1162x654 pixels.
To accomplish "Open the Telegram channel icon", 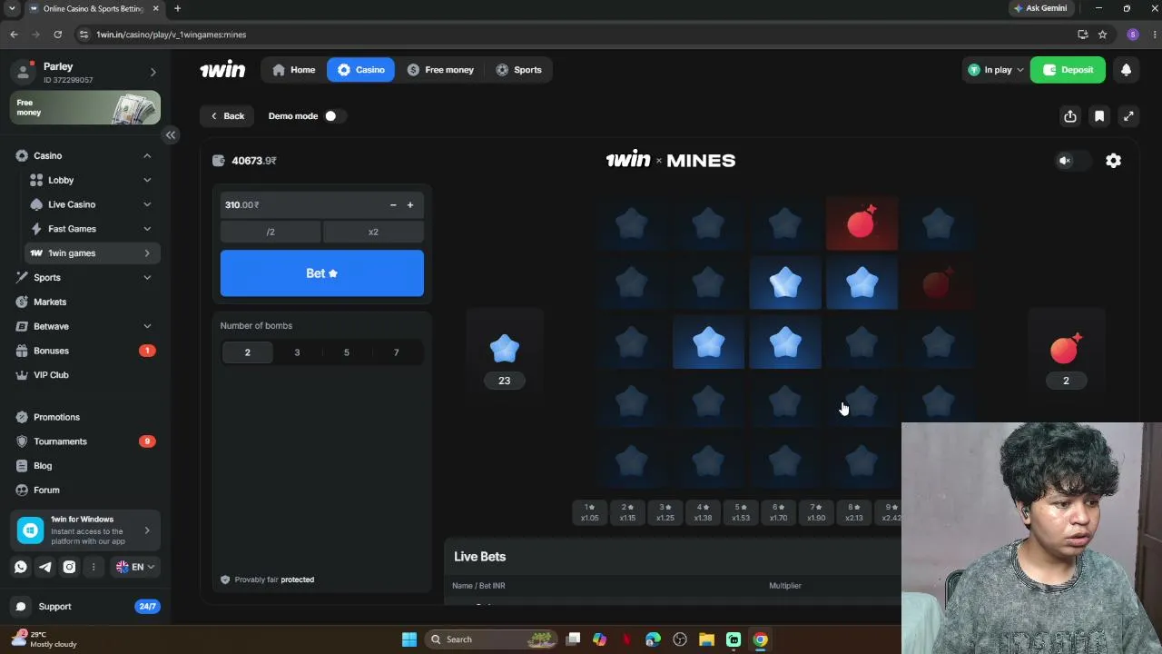I will (44, 567).
